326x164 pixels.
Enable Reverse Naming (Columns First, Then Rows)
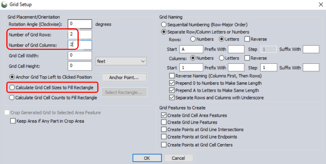(x=172, y=76)
